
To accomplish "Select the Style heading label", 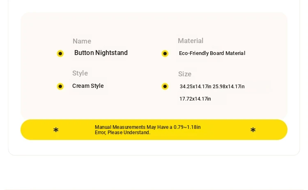I will [80, 73].
